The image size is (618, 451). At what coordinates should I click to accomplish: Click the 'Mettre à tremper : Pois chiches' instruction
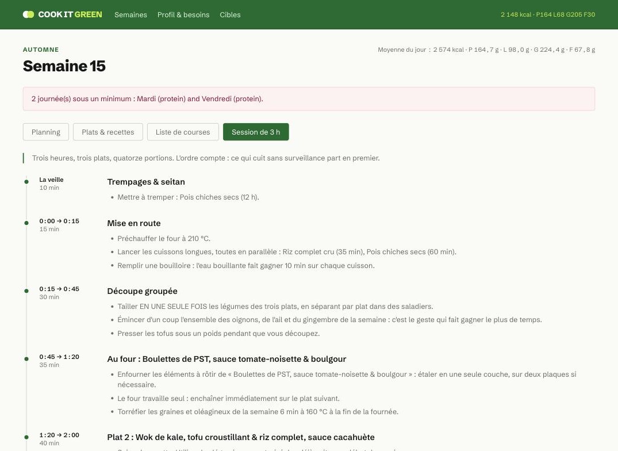point(188,197)
